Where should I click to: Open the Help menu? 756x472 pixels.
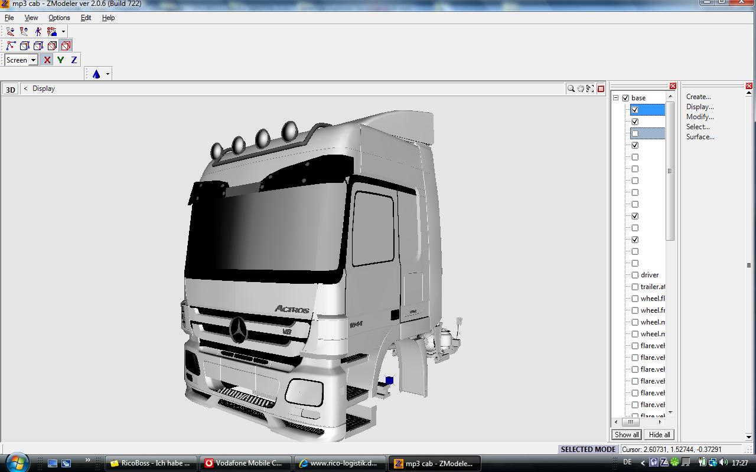pos(108,18)
